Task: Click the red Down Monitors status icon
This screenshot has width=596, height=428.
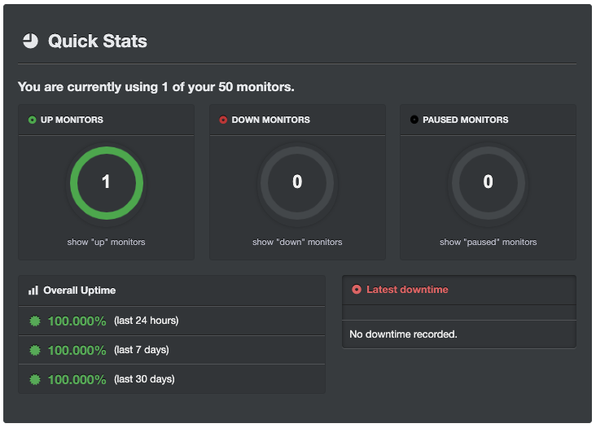Action: (x=223, y=120)
